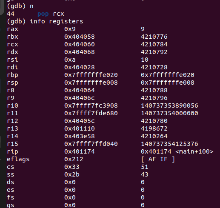Image resolution: width=220 pixels, height=208 pixels.
Task: Click the 'pop' instruction keyword
Action: coord(43,14)
